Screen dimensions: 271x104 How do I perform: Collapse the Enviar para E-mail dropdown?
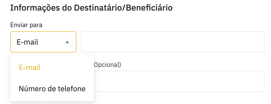[x=43, y=42]
